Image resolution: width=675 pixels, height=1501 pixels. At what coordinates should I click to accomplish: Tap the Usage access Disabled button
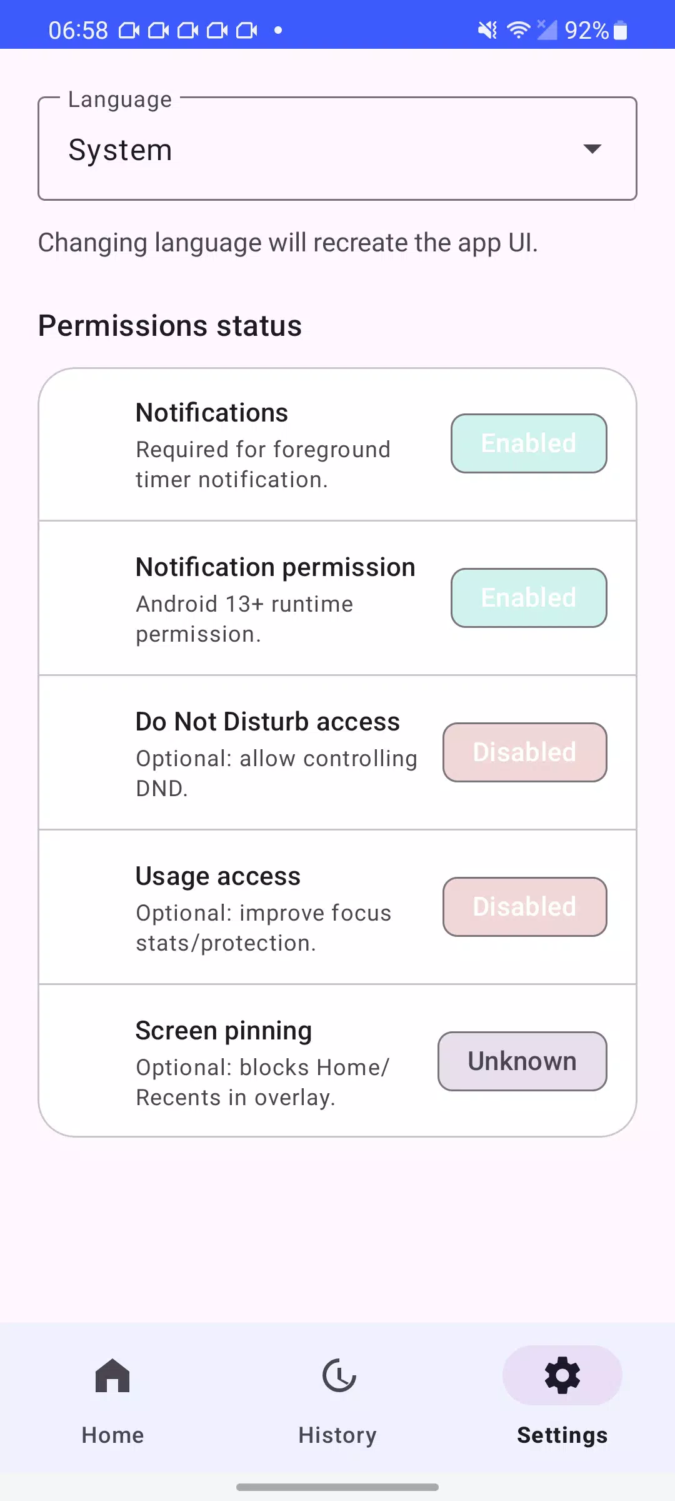click(525, 907)
